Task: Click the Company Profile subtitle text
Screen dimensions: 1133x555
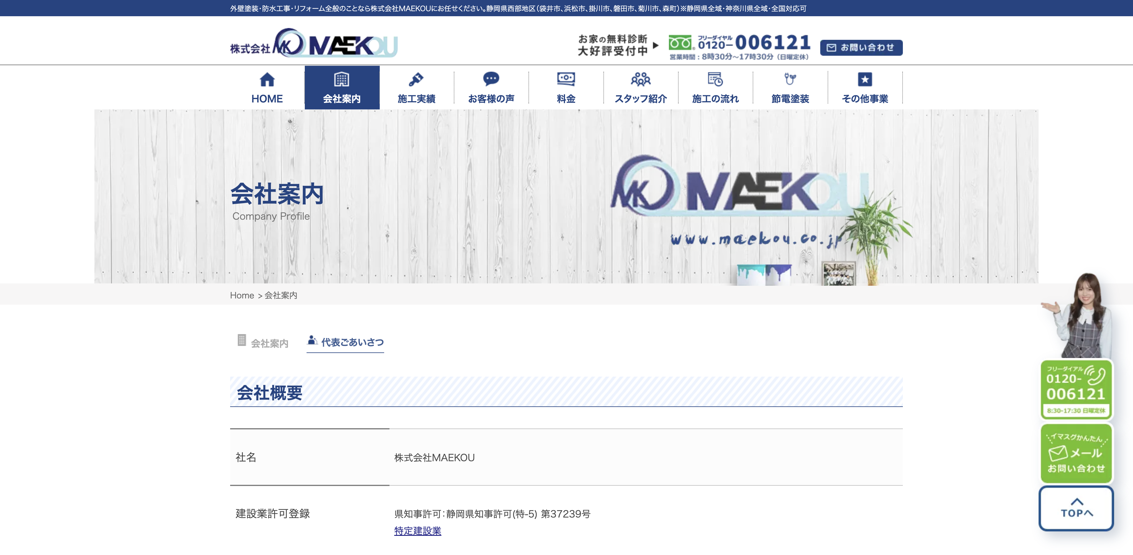Action: (271, 216)
